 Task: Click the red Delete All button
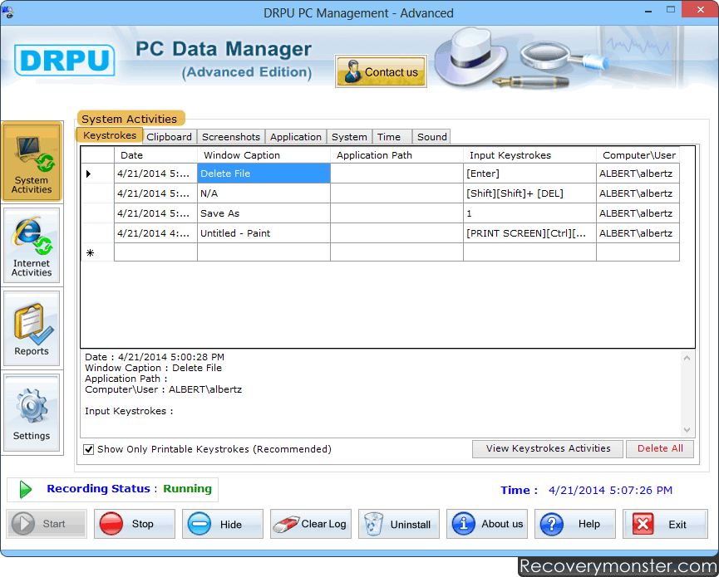point(660,449)
